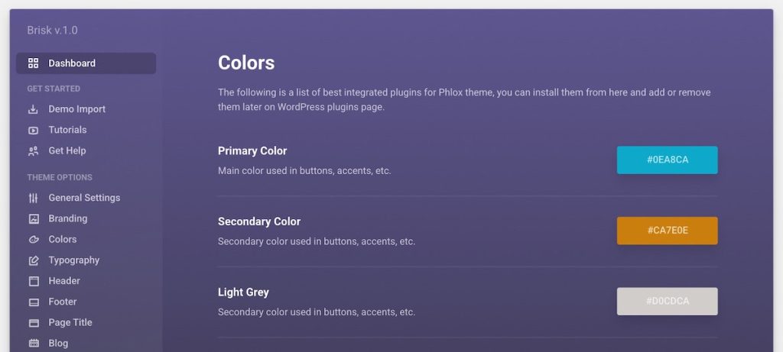The height and width of the screenshot is (352, 783).
Task: Click the Blog calendar icon
Action: coord(34,344)
